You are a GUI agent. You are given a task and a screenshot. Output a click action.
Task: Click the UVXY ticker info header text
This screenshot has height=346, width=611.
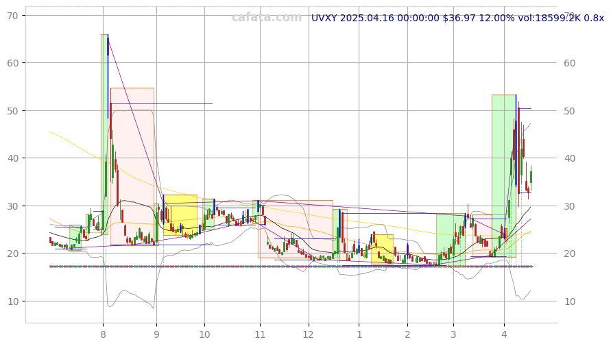(457, 18)
